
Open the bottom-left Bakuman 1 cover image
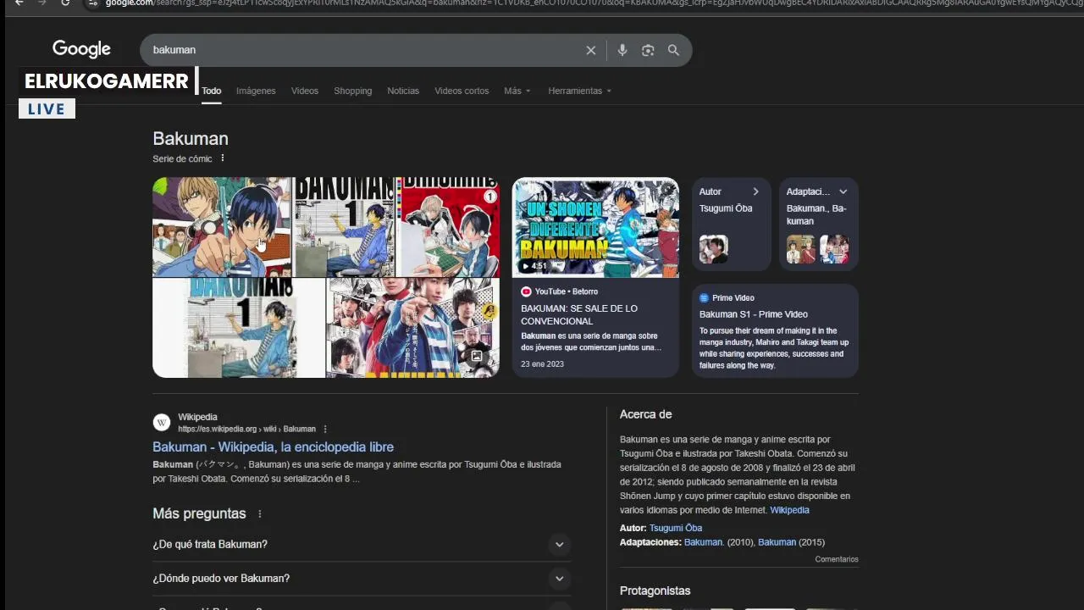pos(238,328)
